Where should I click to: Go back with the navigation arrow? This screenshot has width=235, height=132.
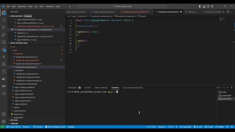click(x=70, y=7)
